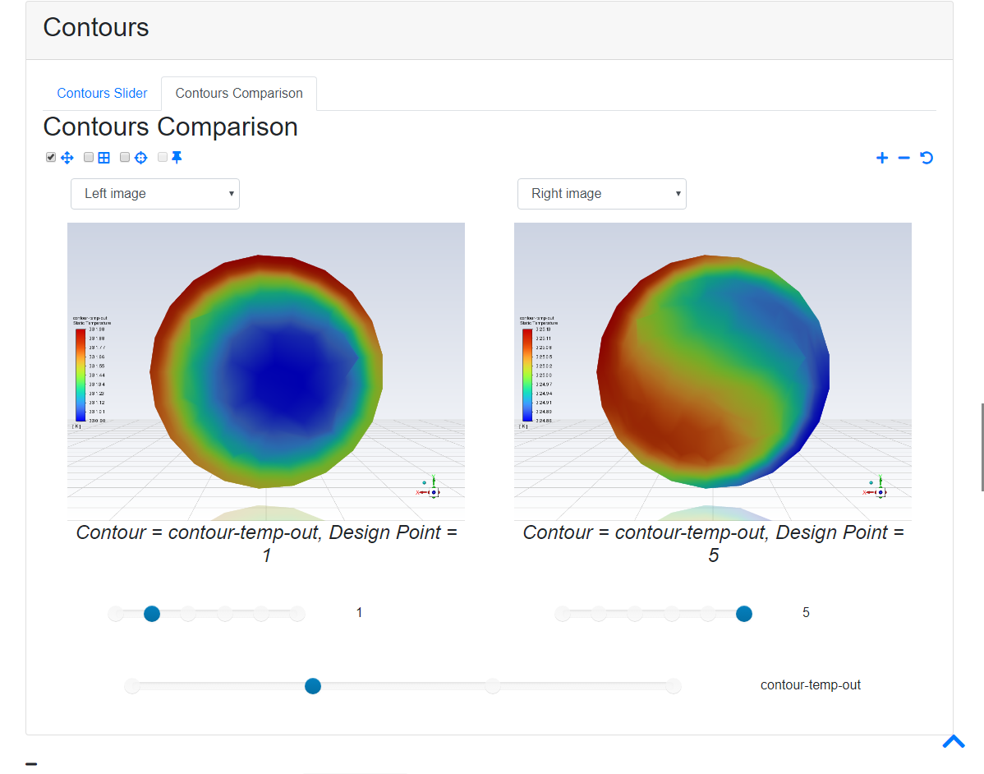Click the left design point slider handle
This screenshot has height=774, width=984.
[x=152, y=614]
